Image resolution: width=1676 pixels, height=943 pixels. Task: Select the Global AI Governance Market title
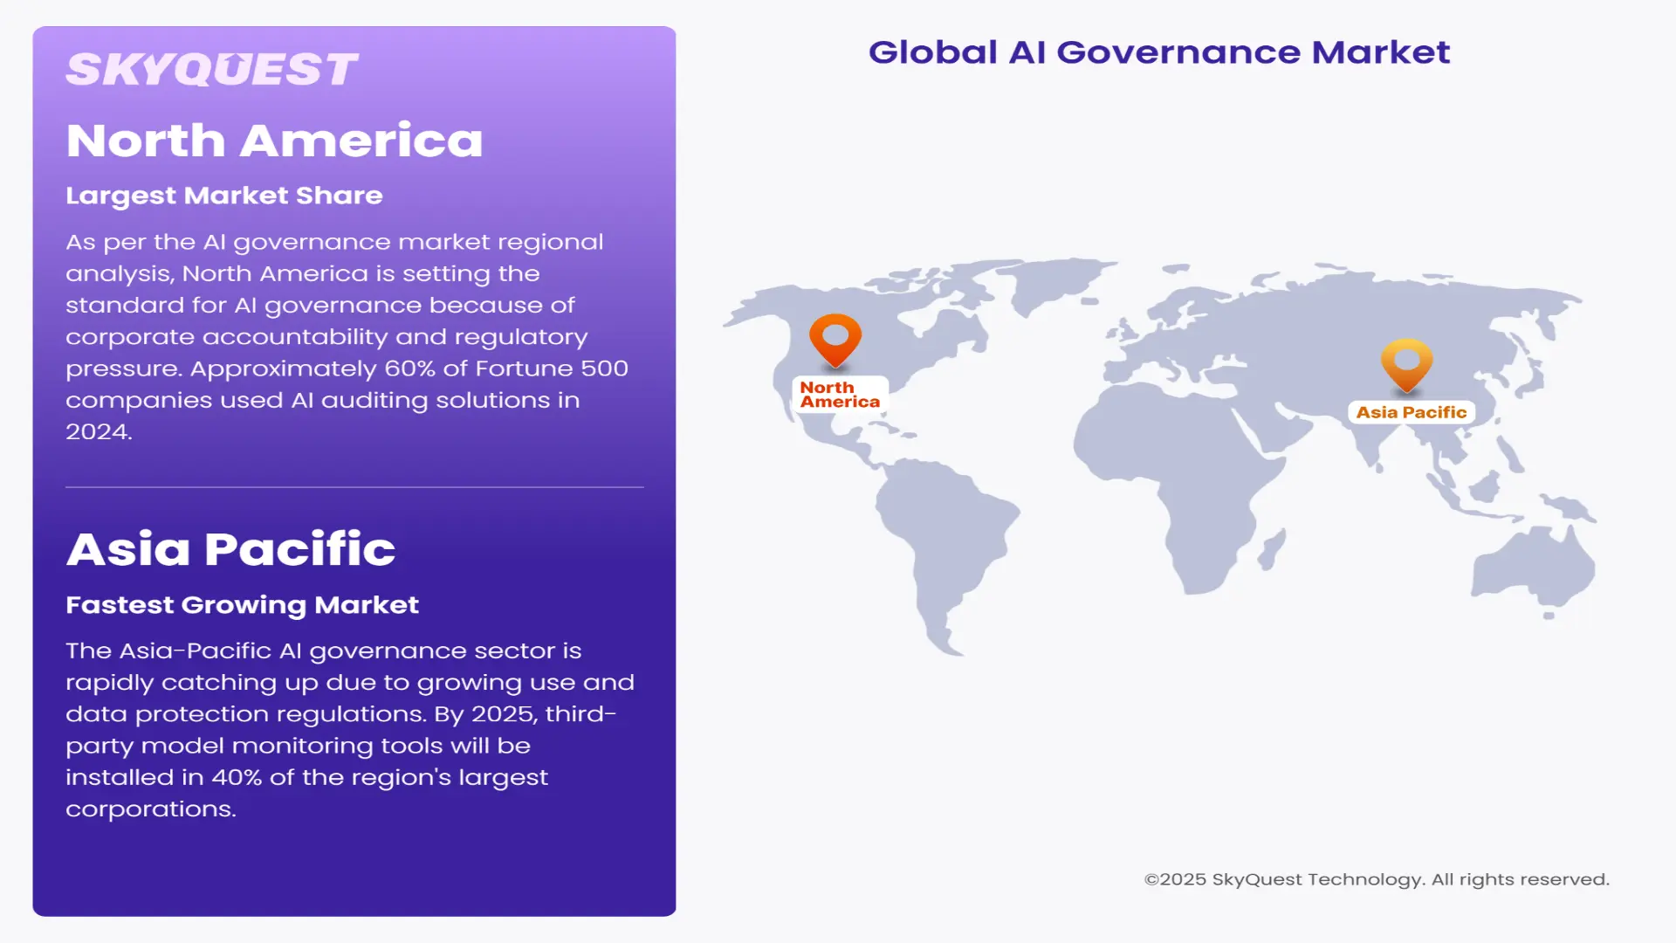pyautogui.click(x=1158, y=52)
